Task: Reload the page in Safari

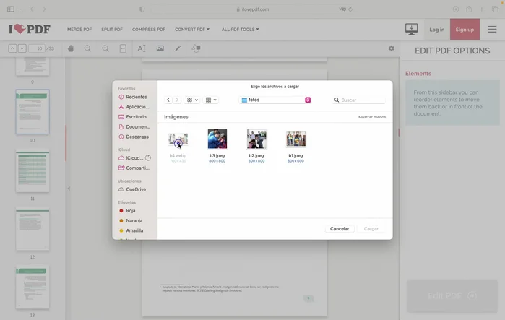Action: 350,9
